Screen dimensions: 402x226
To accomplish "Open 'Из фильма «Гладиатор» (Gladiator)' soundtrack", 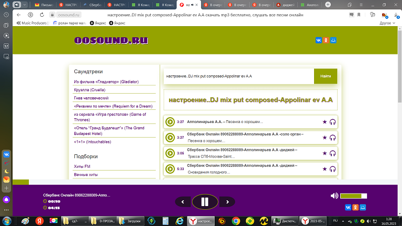I will tap(106, 82).
